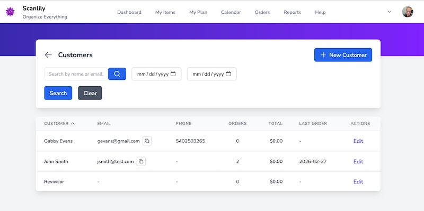The image size is (424, 211).
Task: Click the Scanlily purple flower logo
Action: point(10,12)
